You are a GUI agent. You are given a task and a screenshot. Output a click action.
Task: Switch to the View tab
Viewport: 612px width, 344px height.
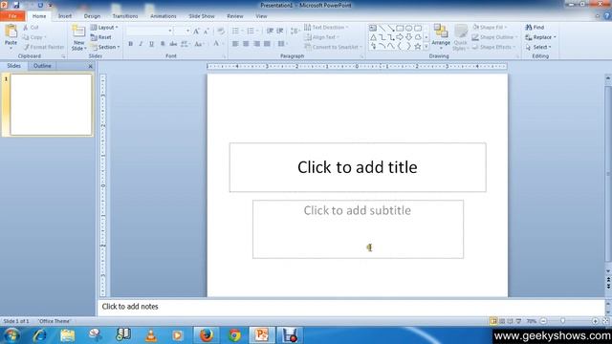pyautogui.click(x=261, y=16)
